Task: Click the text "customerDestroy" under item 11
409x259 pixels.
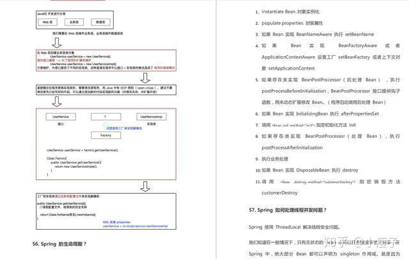Action: pyautogui.click(x=279, y=193)
